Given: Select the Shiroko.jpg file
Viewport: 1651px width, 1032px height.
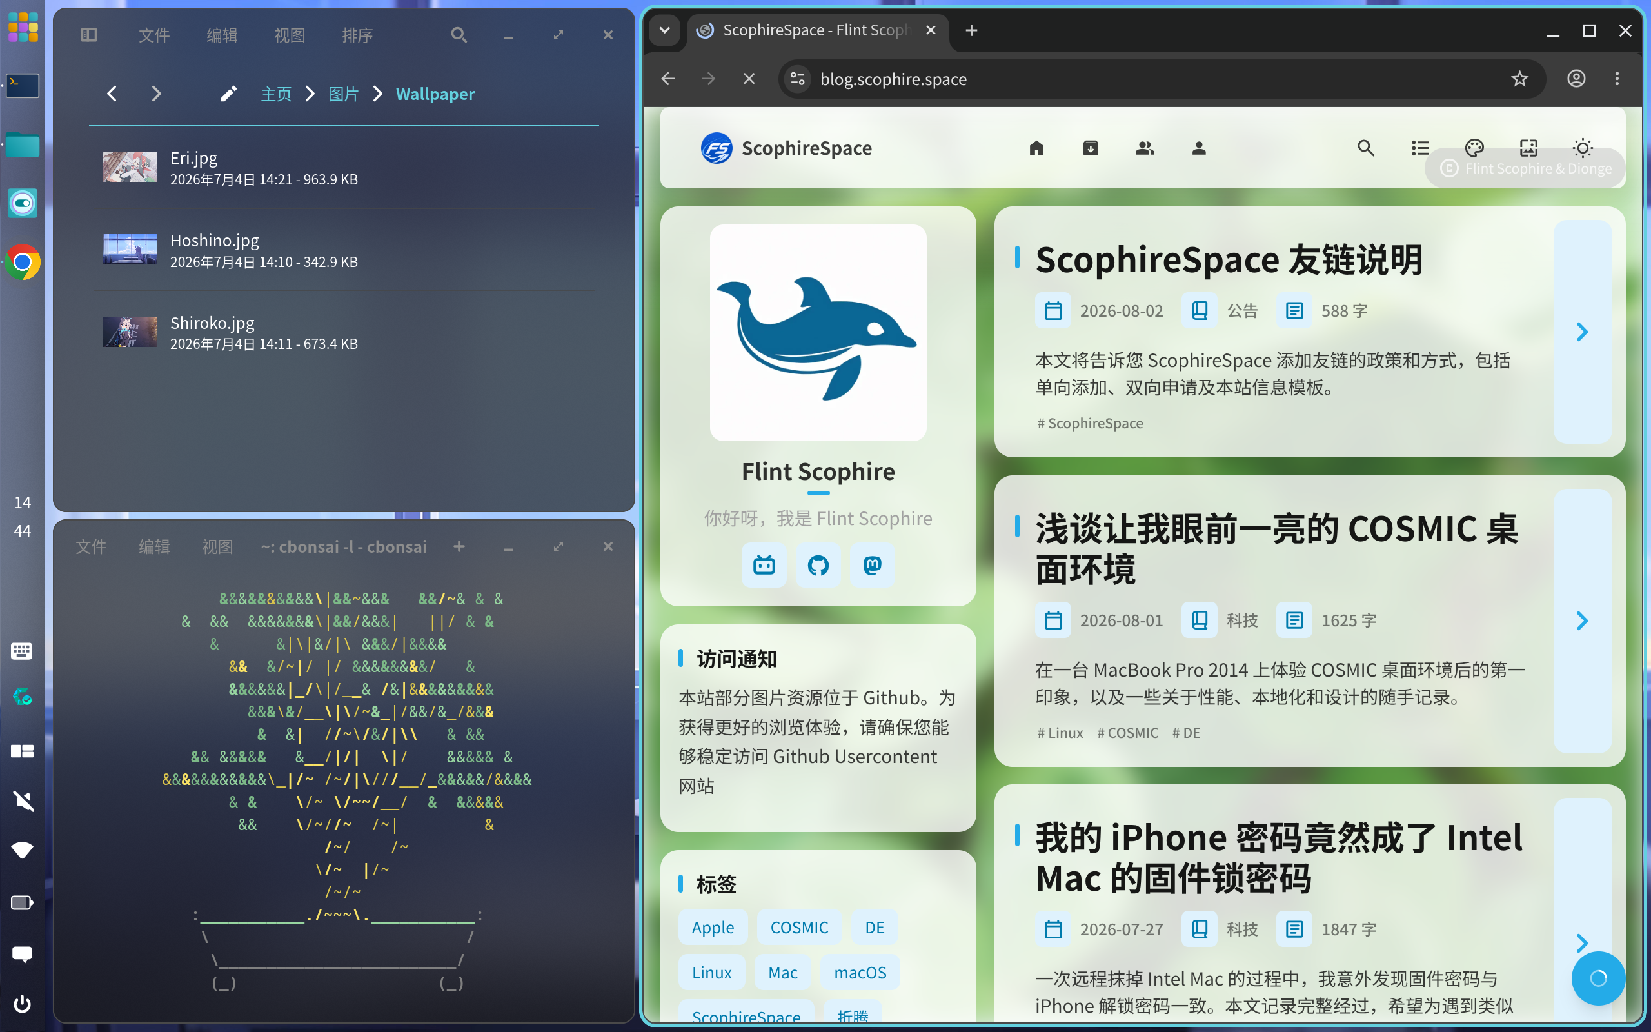Looking at the screenshot, I should [344, 332].
